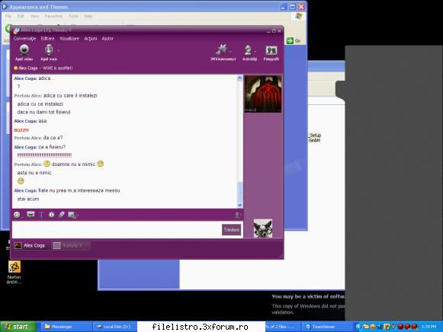The height and width of the screenshot is (332, 443).
Task: Click the message input field
Action: [117, 230]
